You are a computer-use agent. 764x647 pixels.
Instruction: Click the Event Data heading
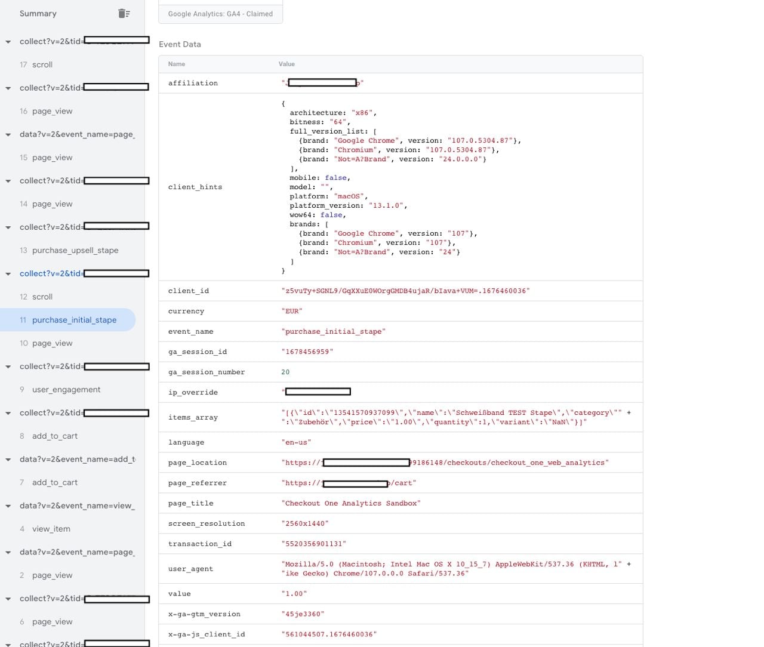coord(180,44)
